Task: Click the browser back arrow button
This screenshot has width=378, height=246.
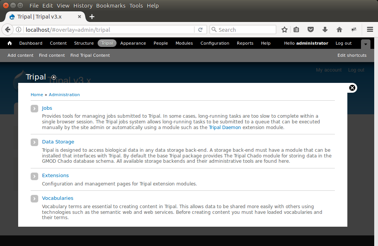Action: [8, 30]
